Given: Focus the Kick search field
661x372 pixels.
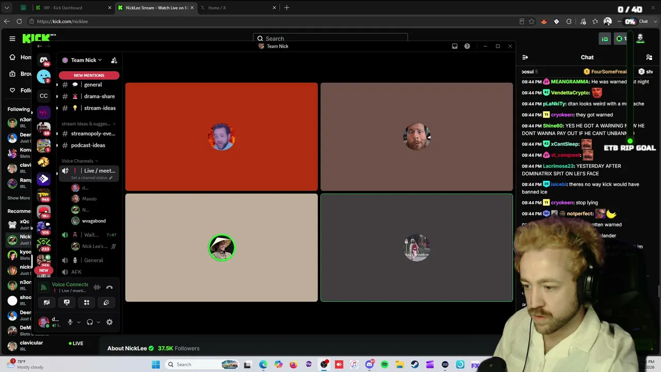Looking at the screenshot, I should (x=330, y=38).
